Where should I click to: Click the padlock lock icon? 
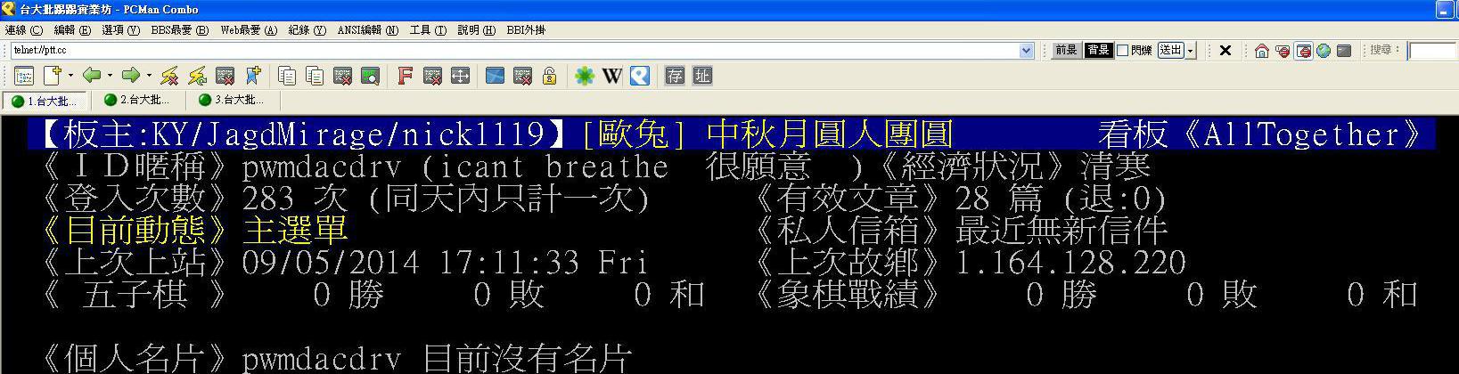pos(550,76)
